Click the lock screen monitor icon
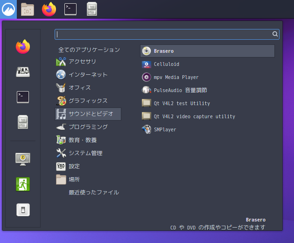The image size is (294, 243). coord(23,159)
